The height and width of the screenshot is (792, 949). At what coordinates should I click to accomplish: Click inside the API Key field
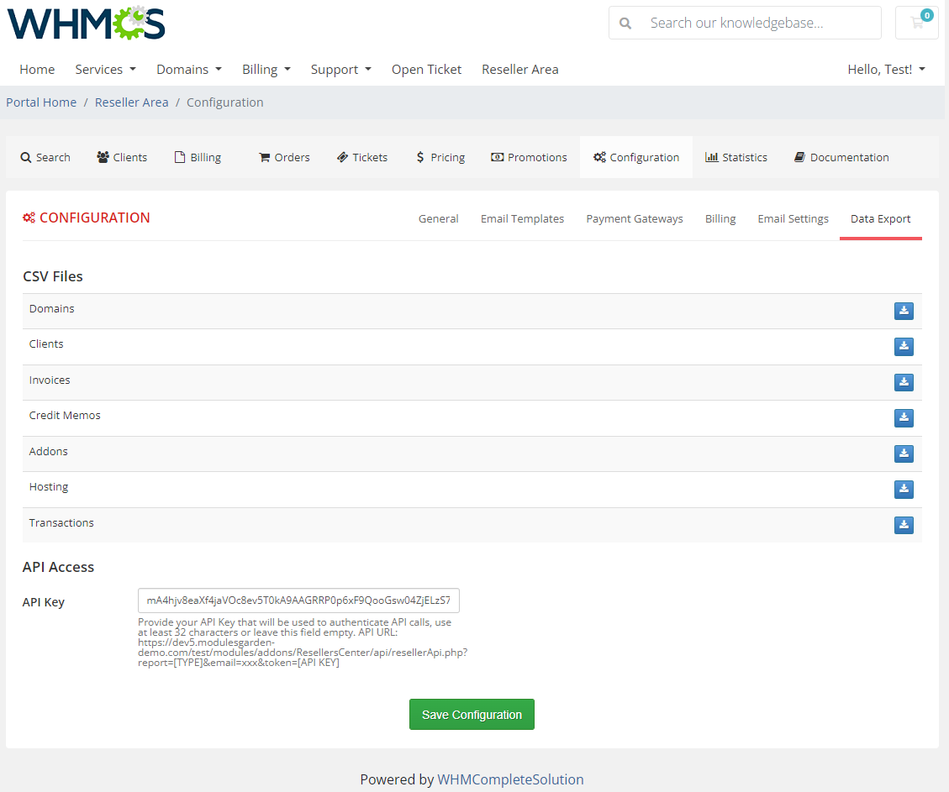tap(298, 601)
